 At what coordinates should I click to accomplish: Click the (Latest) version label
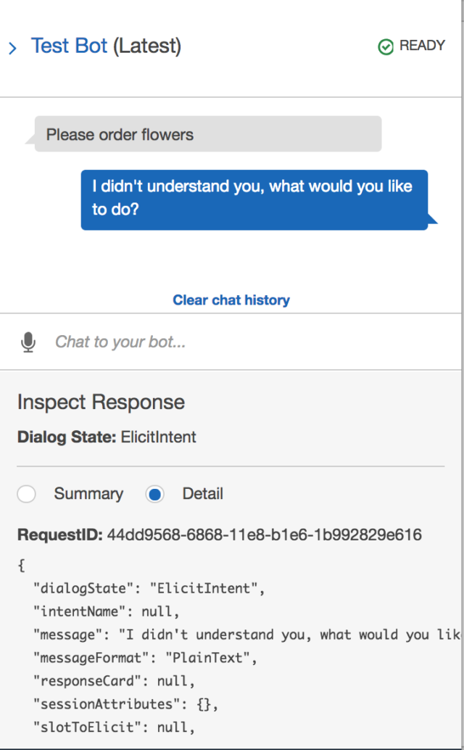point(147,46)
